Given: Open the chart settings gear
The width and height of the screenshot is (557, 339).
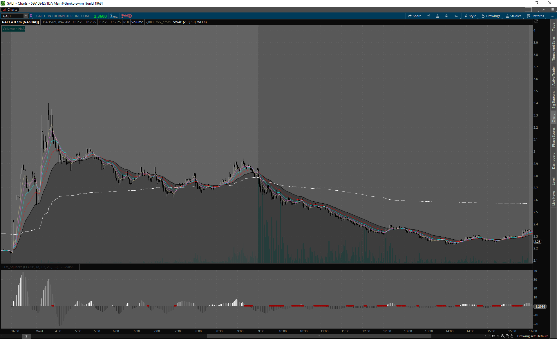Looking at the screenshot, I should pyautogui.click(x=446, y=16).
